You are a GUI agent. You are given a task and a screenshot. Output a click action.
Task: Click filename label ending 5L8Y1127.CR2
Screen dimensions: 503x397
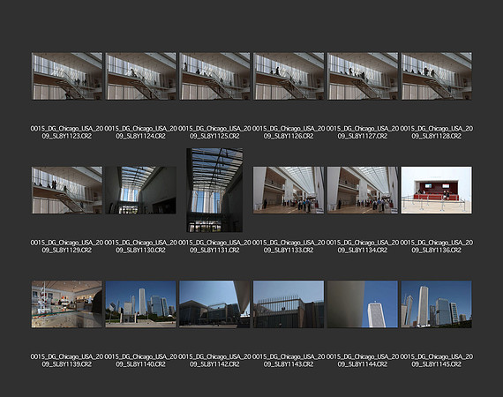tap(363, 132)
